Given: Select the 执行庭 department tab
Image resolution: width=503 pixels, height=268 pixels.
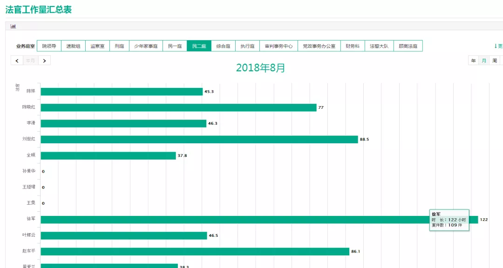Looking at the screenshot, I should [248, 46].
